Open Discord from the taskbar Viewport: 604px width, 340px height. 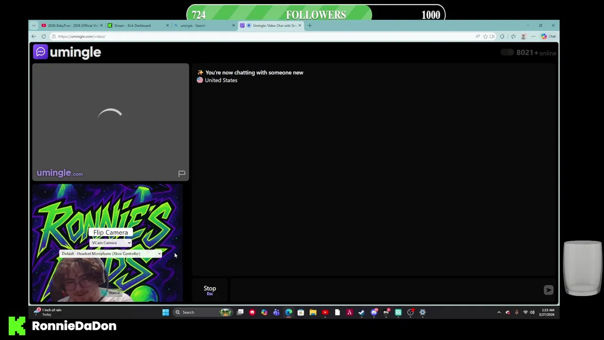click(374, 312)
